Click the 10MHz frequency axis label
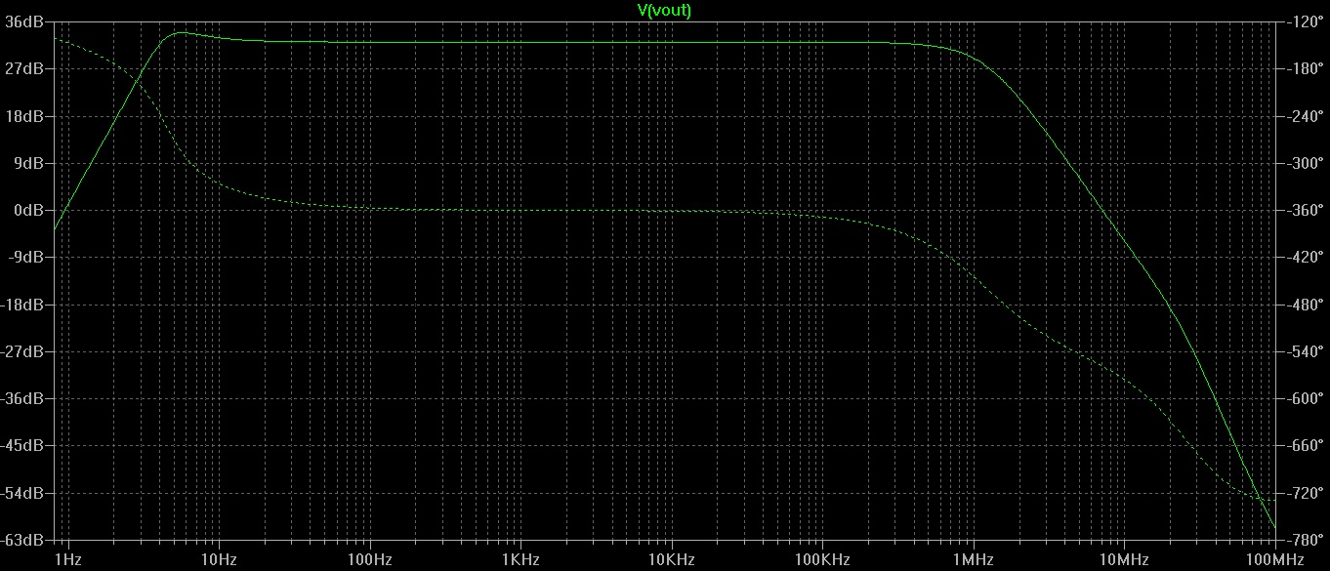Screen dimensions: 1330x571 click(1123, 559)
